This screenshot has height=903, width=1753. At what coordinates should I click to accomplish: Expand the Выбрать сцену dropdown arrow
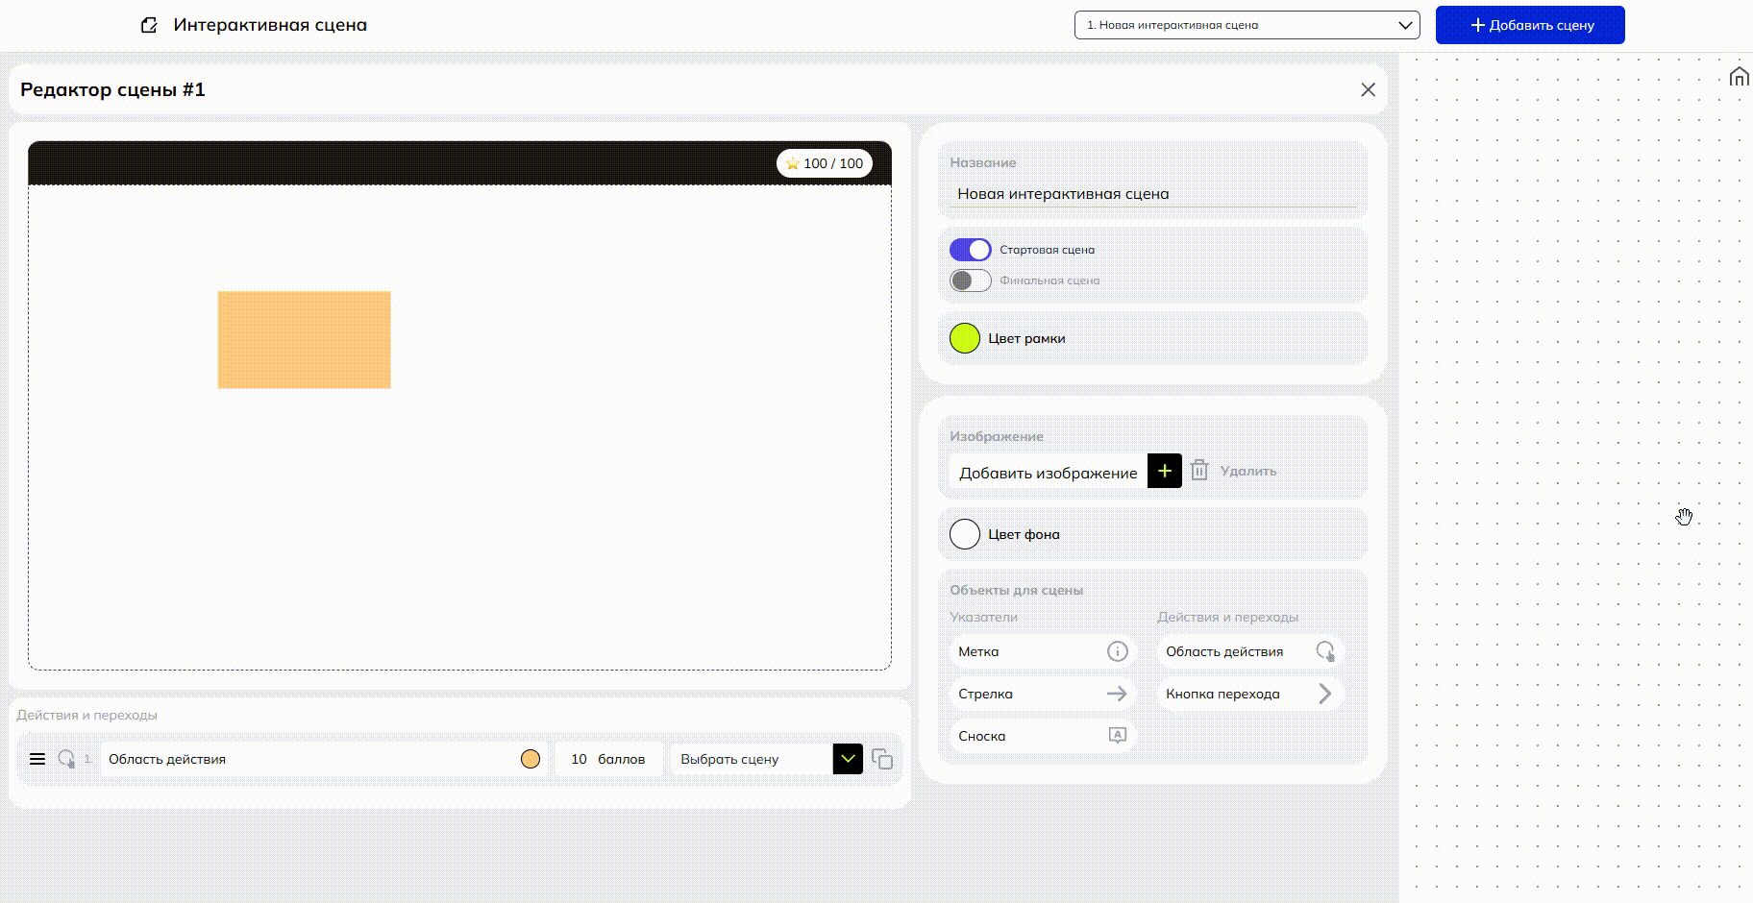pos(847,759)
